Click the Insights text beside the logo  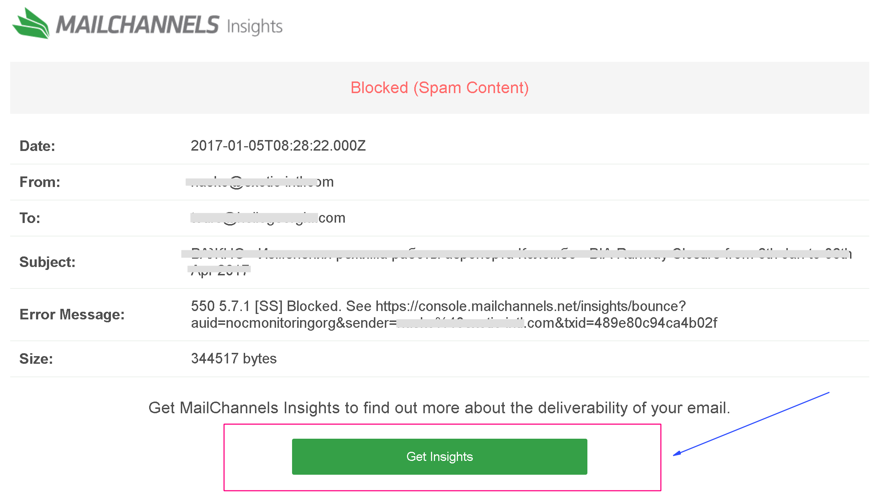tap(255, 27)
